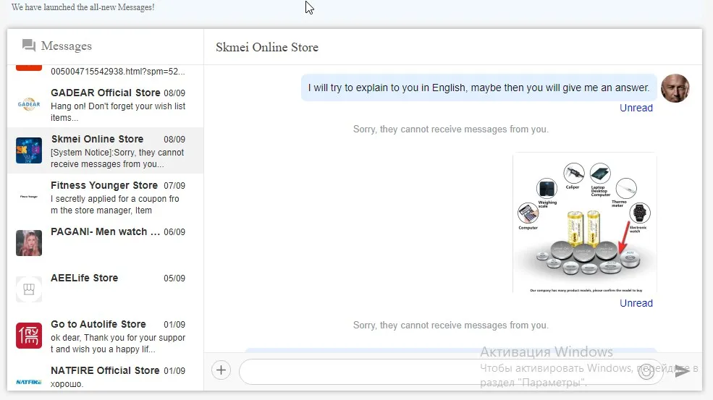The image size is (713, 400).
Task: Click the Messages speech bubble icon
Action: click(x=29, y=46)
